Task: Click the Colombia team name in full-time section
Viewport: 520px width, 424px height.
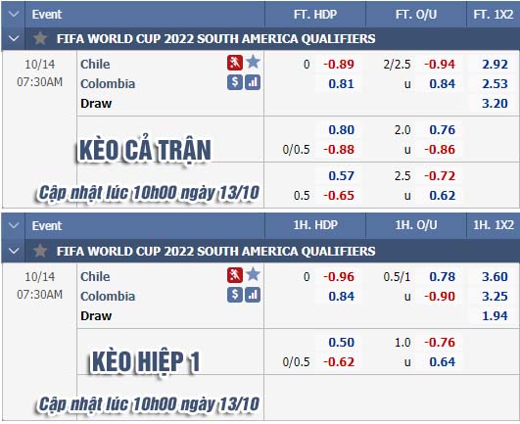Action: click(x=108, y=84)
